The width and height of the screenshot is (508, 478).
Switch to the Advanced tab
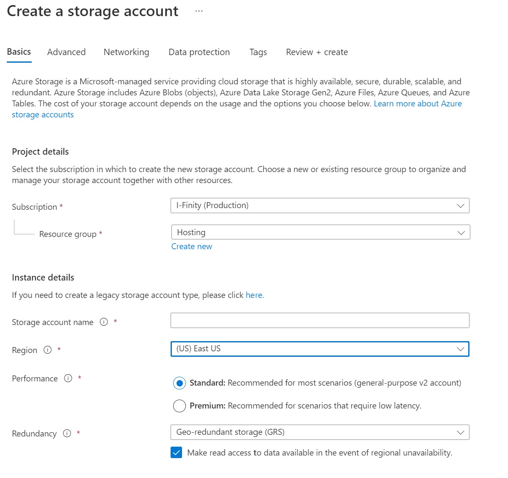[66, 52]
